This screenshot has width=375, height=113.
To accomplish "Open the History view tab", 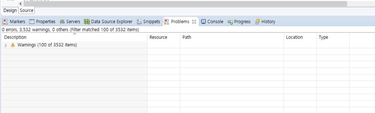I will point(265,21).
